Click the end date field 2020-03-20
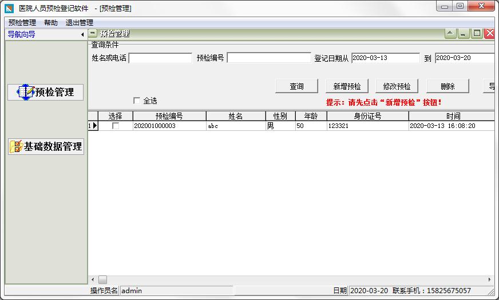 pyautogui.click(x=465, y=58)
